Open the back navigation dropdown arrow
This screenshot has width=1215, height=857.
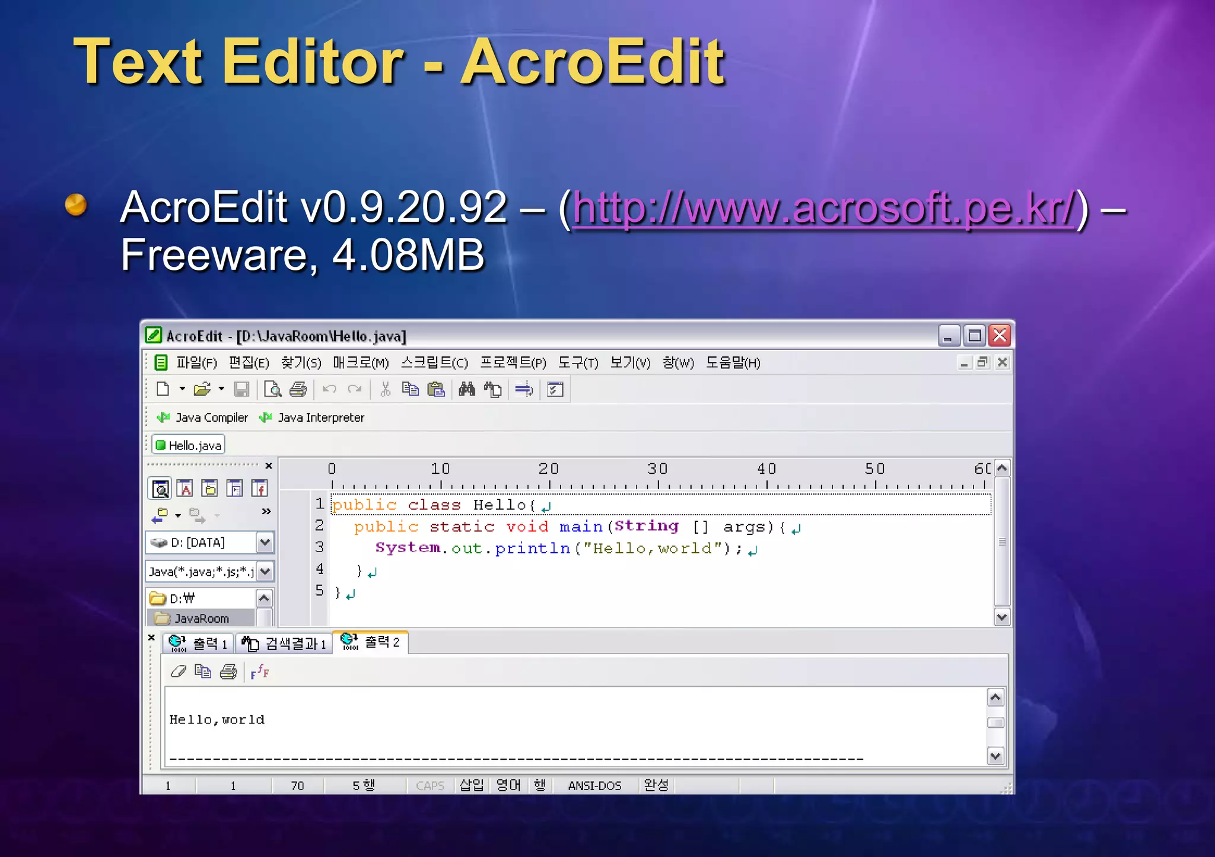click(177, 516)
